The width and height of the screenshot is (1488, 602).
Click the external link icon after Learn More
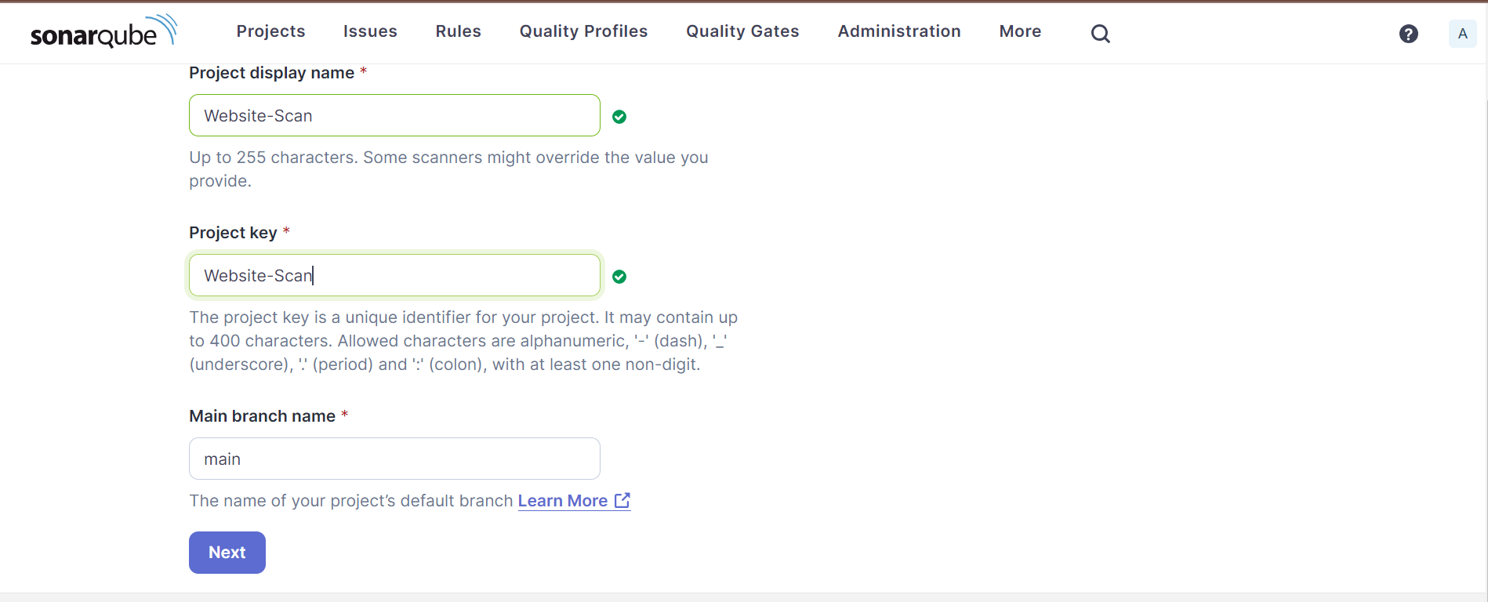(x=622, y=500)
